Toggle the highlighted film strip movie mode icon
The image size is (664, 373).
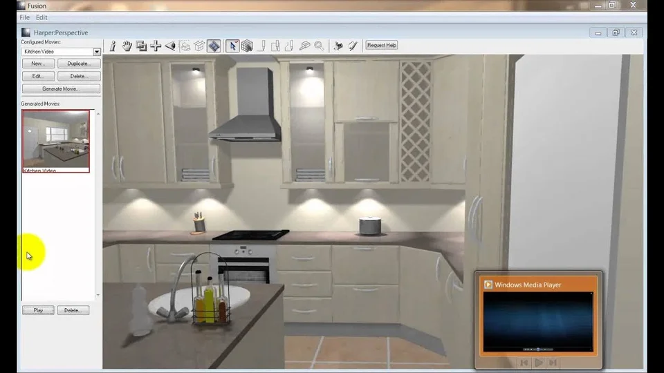tap(214, 46)
